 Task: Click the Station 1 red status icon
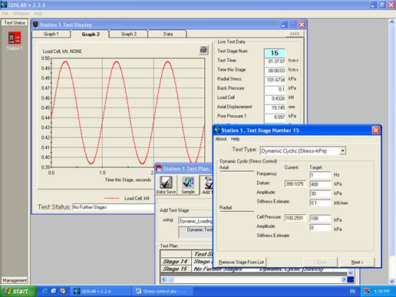tap(15, 38)
